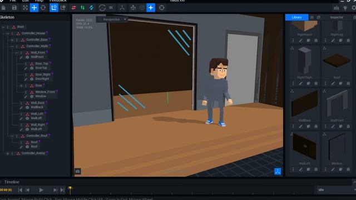Click the green vertical arrows icon
The image size is (356, 200).
(82, 8)
